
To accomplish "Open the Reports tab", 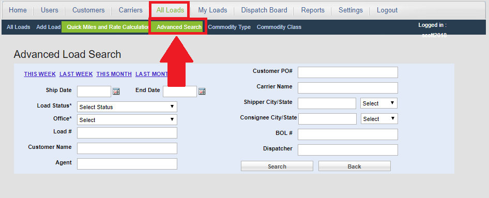I will tap(313, 10).
